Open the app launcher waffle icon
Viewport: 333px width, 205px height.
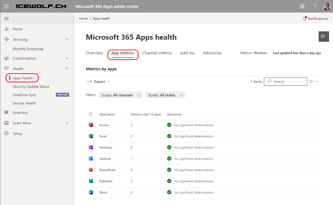pyautogui.click(x=6, y=6)
